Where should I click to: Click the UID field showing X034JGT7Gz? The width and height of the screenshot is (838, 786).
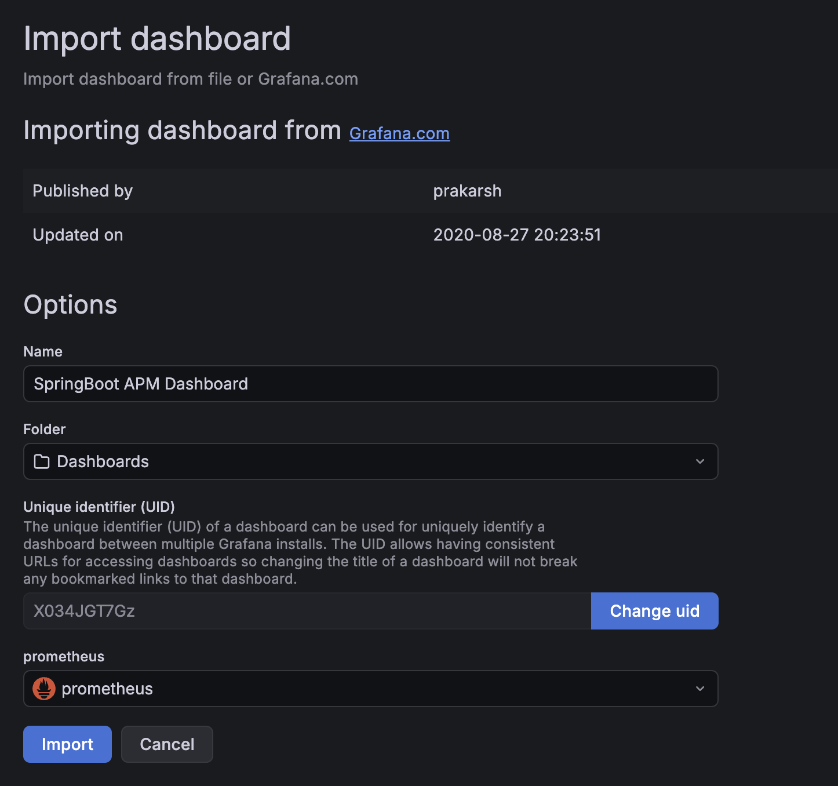pyautogui.click(x=307, y=611)
